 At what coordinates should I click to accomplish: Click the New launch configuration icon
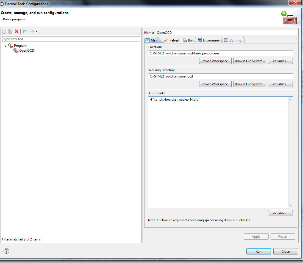click(x=4, y=32)
